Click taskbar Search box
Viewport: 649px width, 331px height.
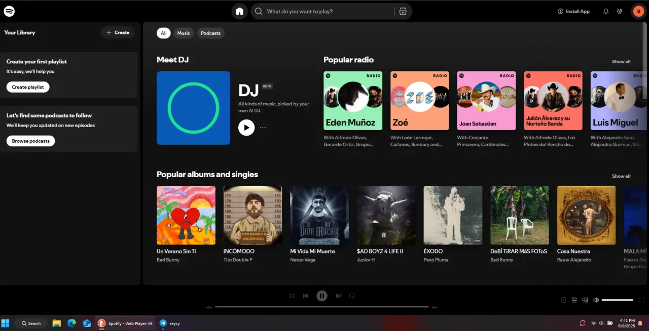(31, 323)
